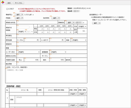
Task: Open (未選択) dropdown right of ユーザー区分
Action: 58,52
